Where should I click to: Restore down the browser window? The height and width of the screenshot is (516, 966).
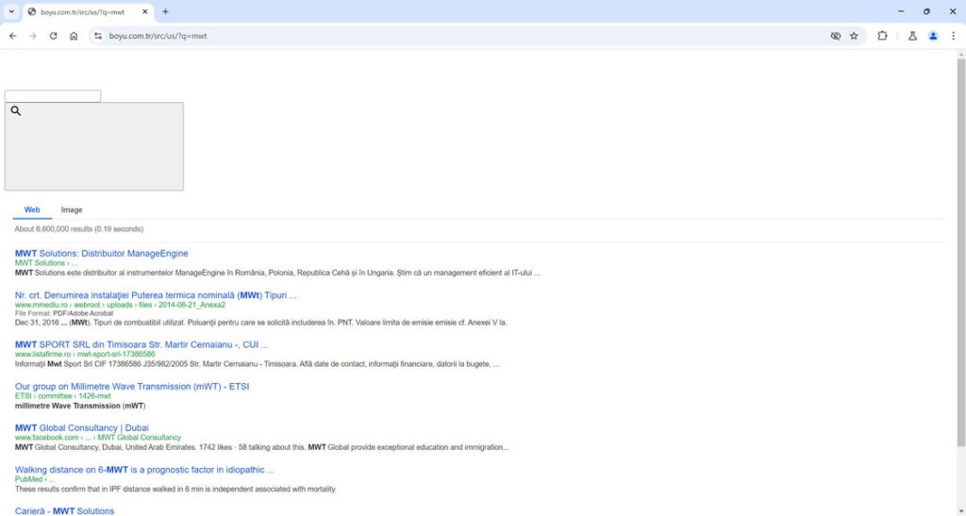(x=926, y=11)
